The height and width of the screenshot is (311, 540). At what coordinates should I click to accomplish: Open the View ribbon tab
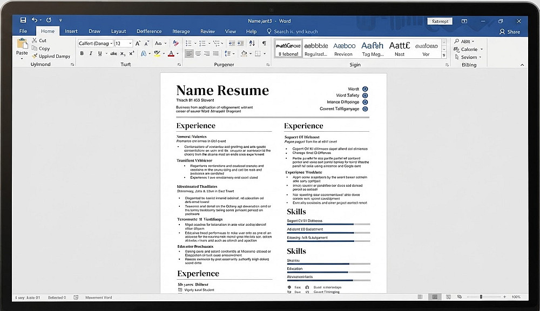click(231, 31)
